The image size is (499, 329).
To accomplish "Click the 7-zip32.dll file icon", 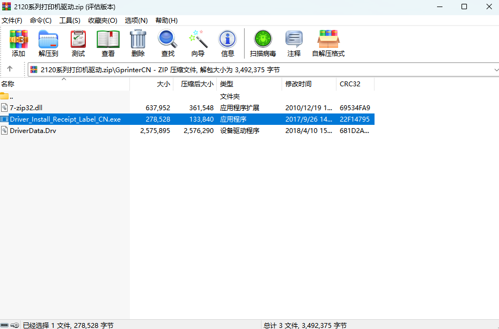I will (x=4, y=107).
